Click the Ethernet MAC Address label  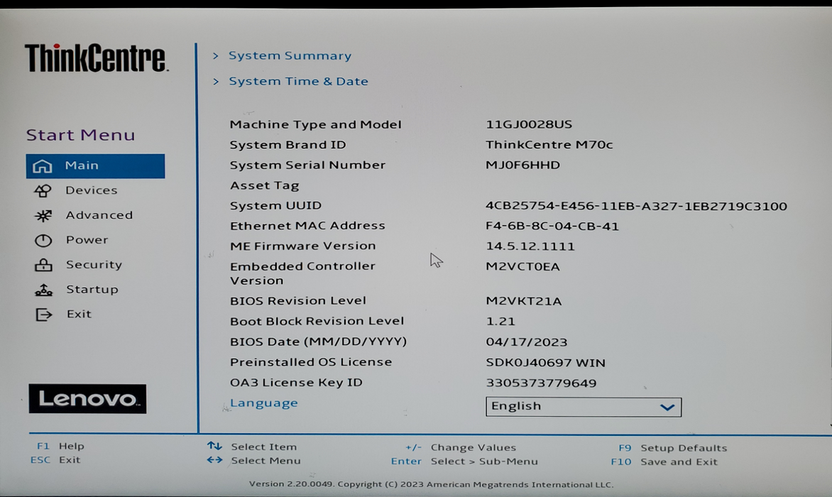coord(307,226)
